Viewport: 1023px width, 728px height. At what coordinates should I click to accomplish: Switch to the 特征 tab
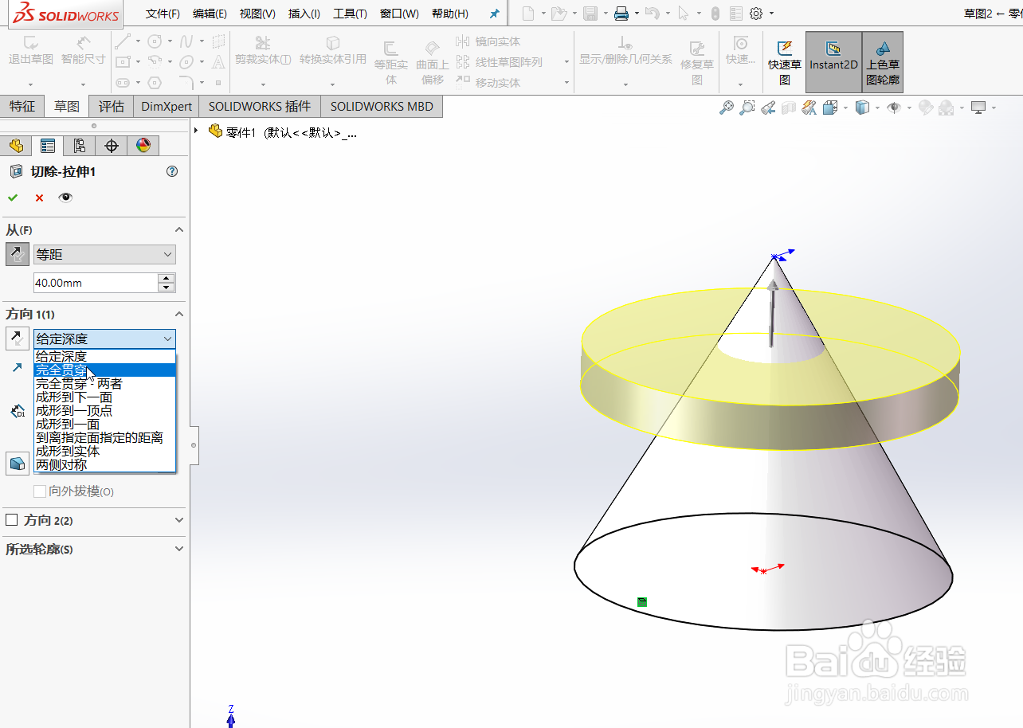tap(22, 107)
